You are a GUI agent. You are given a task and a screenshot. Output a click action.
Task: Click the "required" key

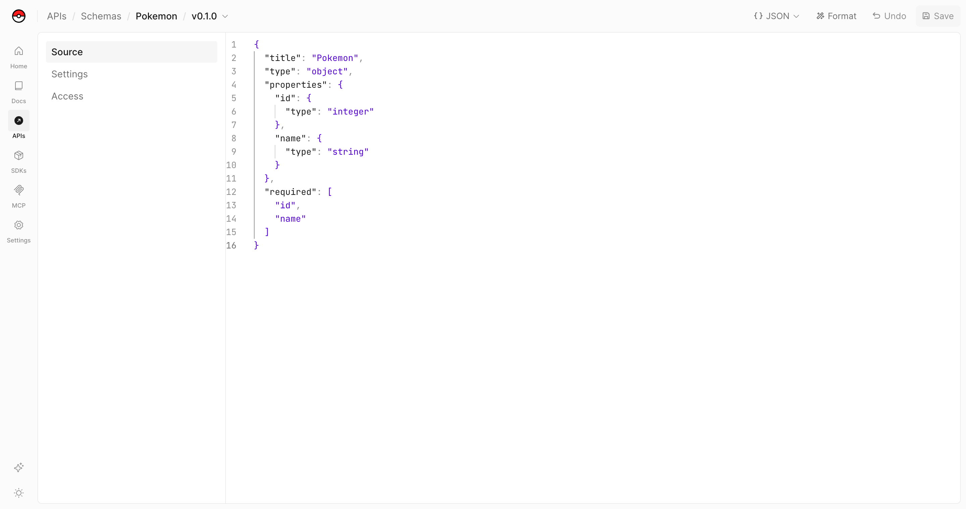(x=290, y=192)
